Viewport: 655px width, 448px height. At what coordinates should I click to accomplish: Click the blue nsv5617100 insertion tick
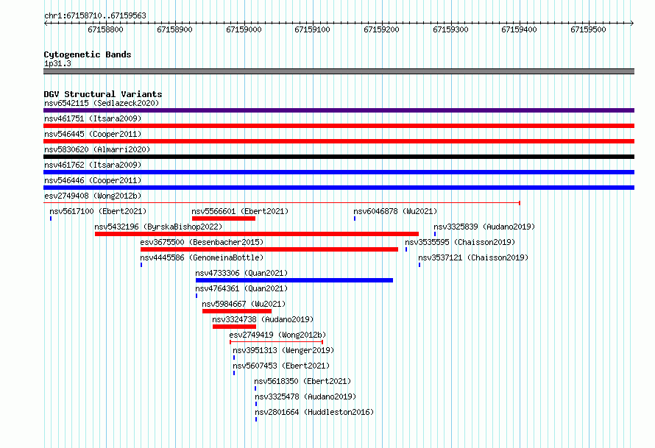click(x=51, y=218)
